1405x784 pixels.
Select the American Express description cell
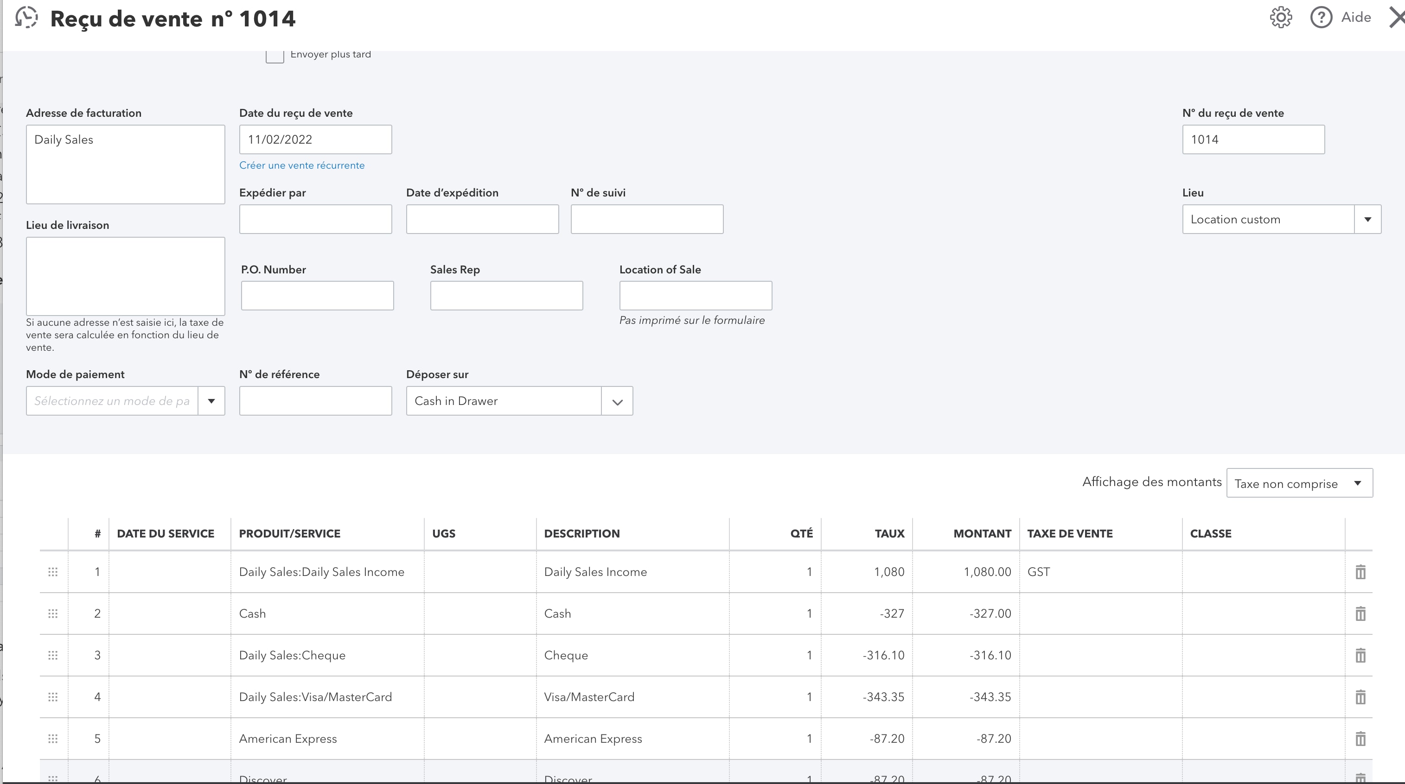point(632,739)
